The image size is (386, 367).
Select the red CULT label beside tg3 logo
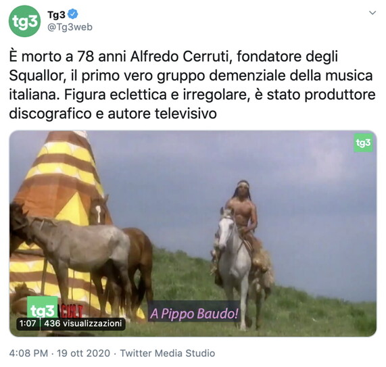tap(70, 311)
